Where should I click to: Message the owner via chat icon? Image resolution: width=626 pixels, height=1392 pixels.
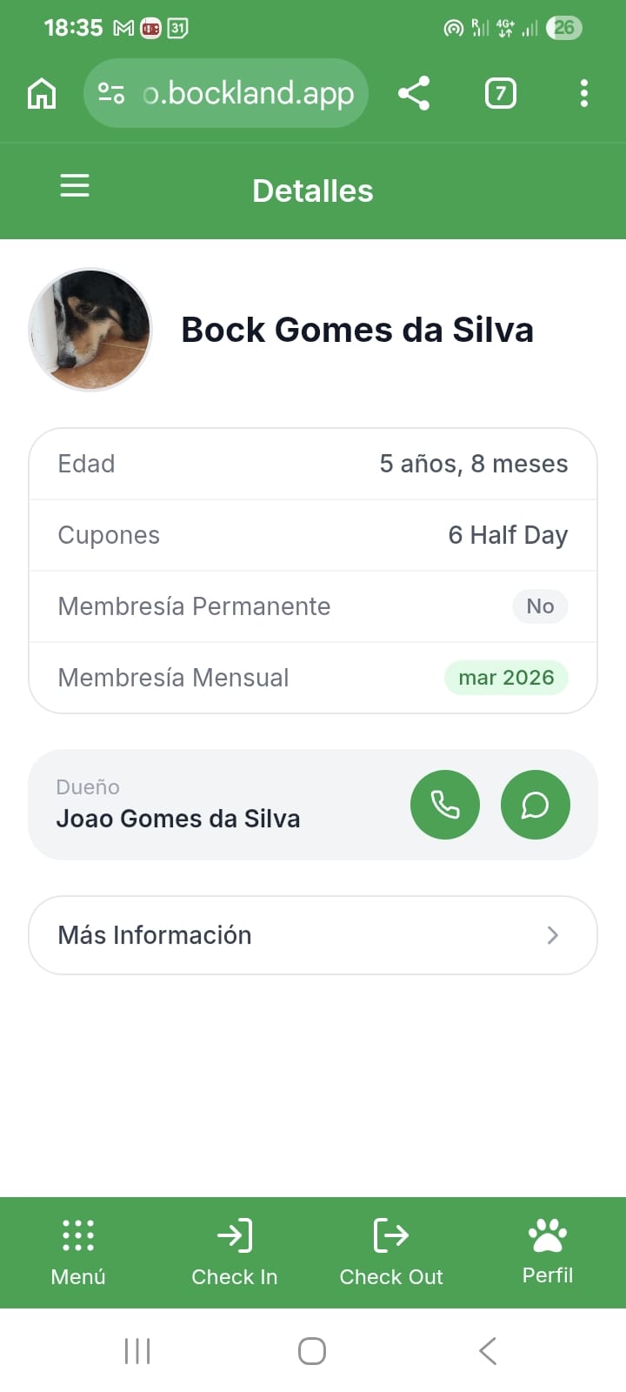[x=536, y=805]
